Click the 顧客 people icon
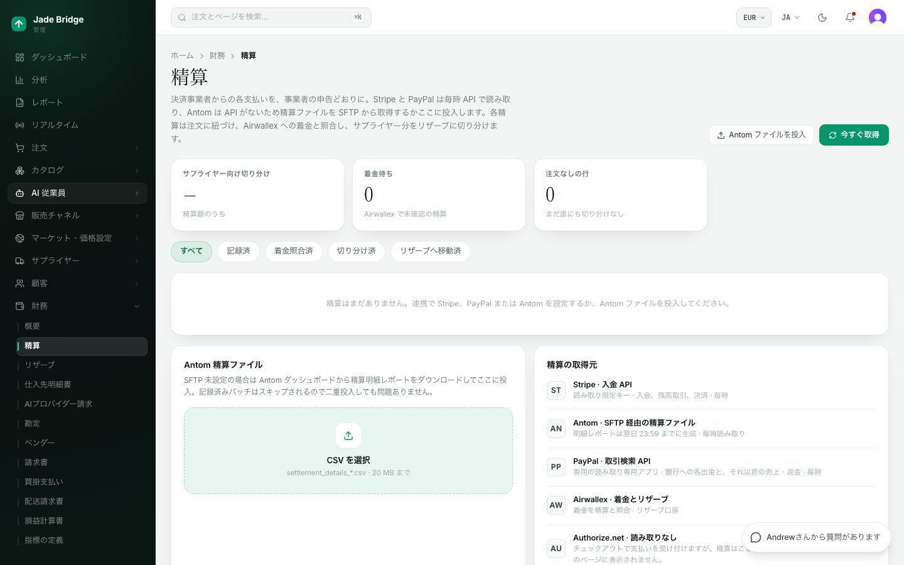The height and width of the screenshot is (565, 904). 19,283
